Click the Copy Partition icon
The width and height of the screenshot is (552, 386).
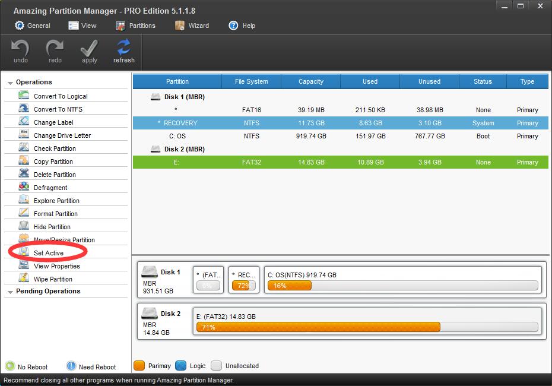point(24,160)
